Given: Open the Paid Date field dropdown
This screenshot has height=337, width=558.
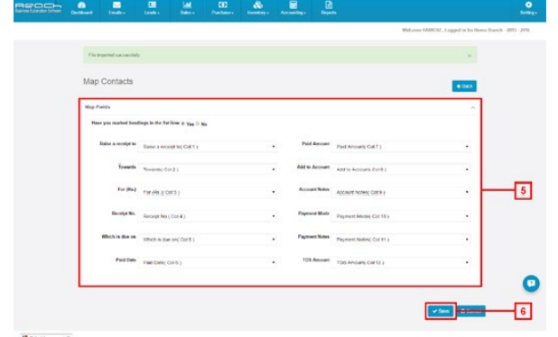Looking at the screenshot, I should click(x=208, y=262).
